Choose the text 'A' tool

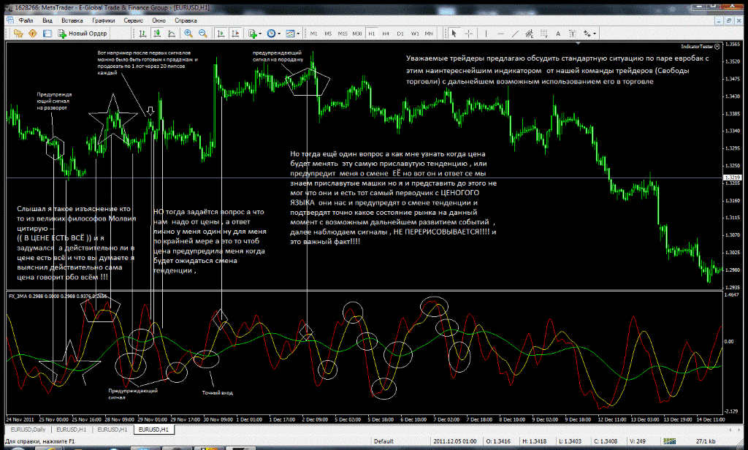pyautogui.click(x=557, y=34)
